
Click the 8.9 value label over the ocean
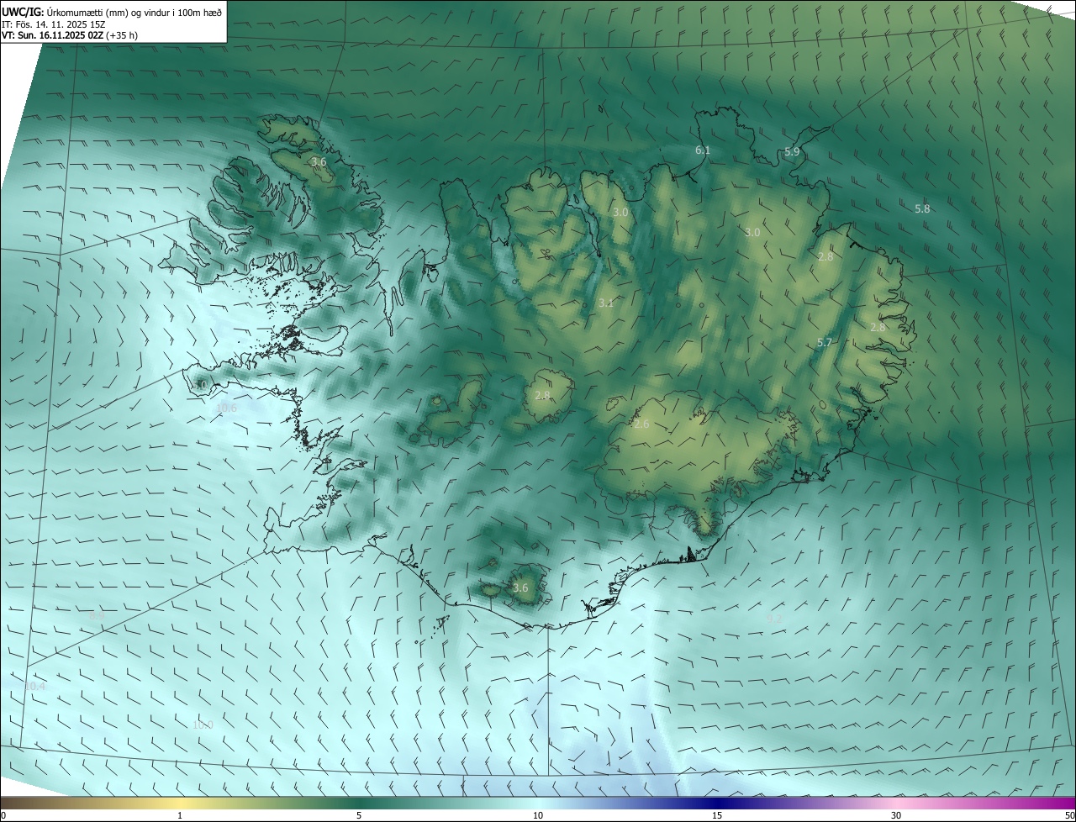tap(97, 615)
